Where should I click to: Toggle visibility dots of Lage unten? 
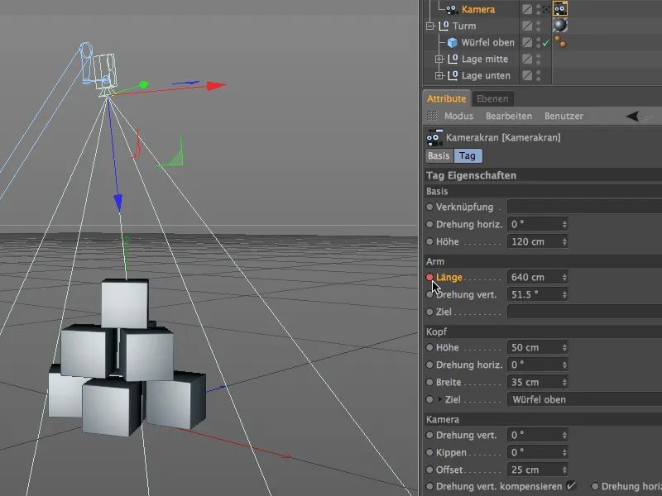coord(539,75)
